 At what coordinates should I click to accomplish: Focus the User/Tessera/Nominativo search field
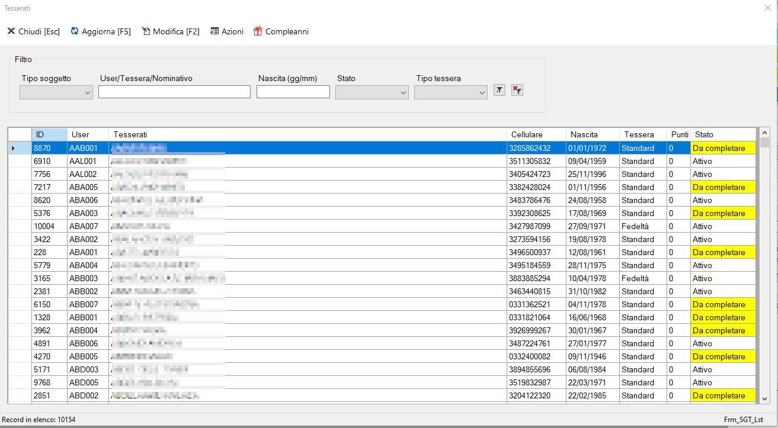tap(174, 92)
